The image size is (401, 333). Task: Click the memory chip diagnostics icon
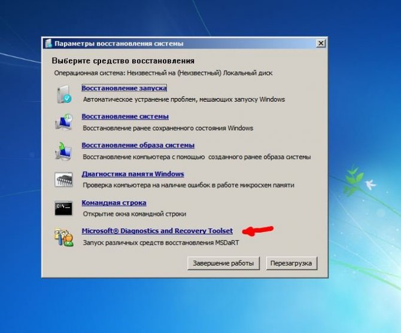(x=63, y=179)
